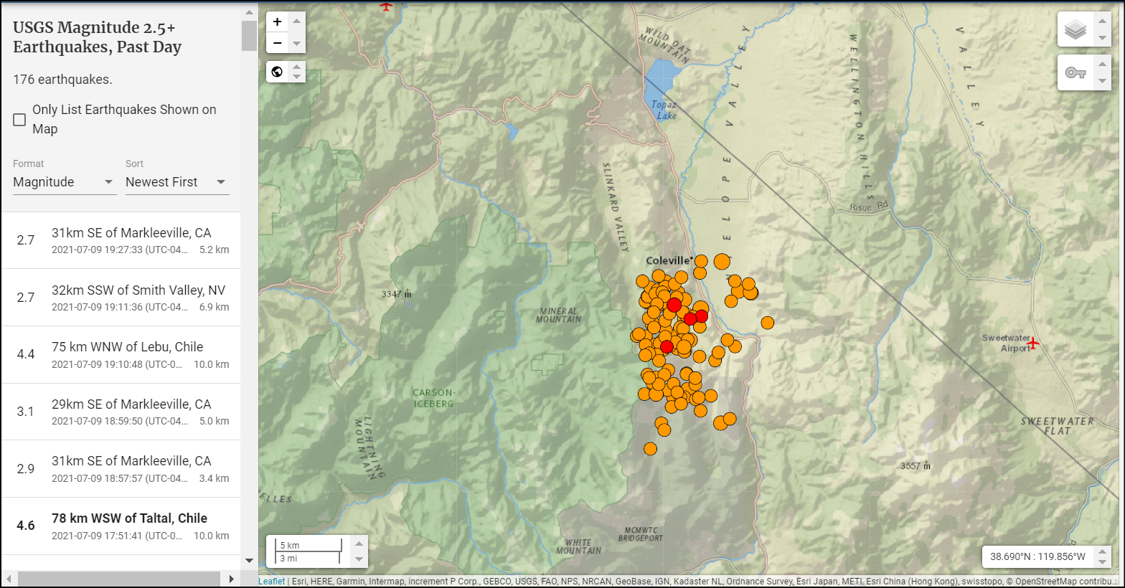Click the stepper up arrow beside zoom buttons
Screen dimensions: 1125x588
tap(297, 21)
